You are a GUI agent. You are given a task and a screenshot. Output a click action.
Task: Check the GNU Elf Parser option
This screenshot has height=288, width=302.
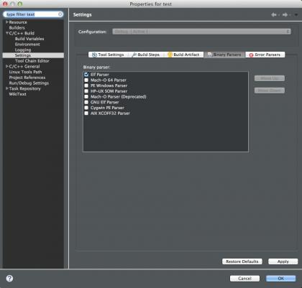(86, 102)
